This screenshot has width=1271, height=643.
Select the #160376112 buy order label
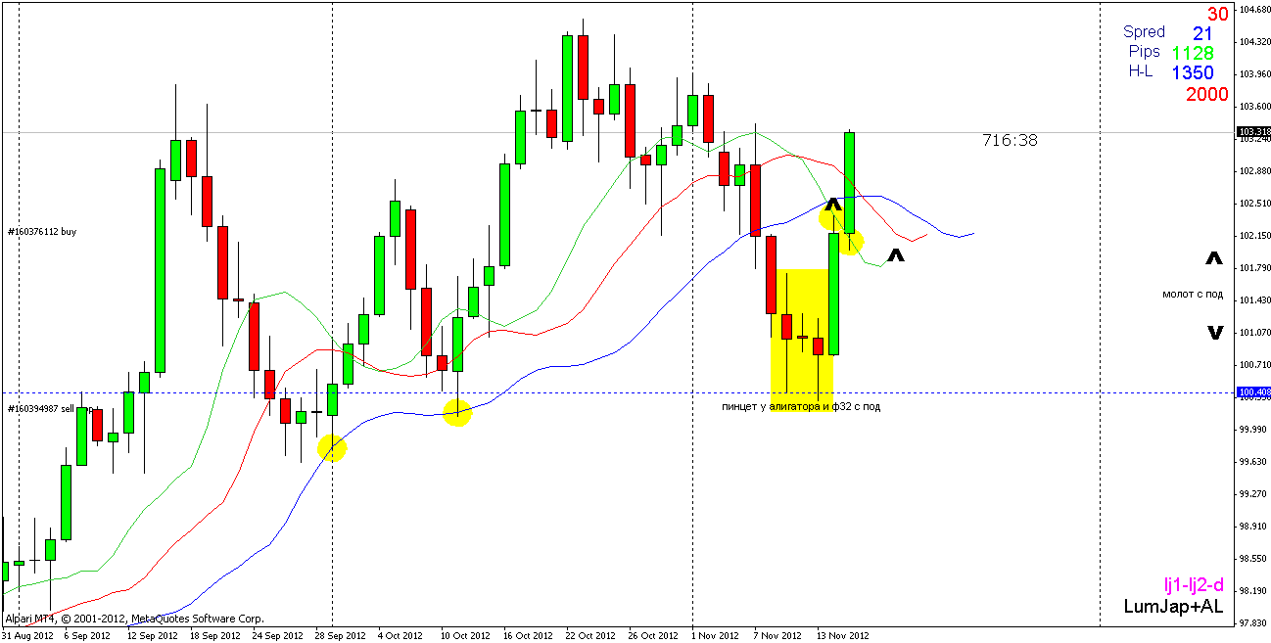pos(41,232)
